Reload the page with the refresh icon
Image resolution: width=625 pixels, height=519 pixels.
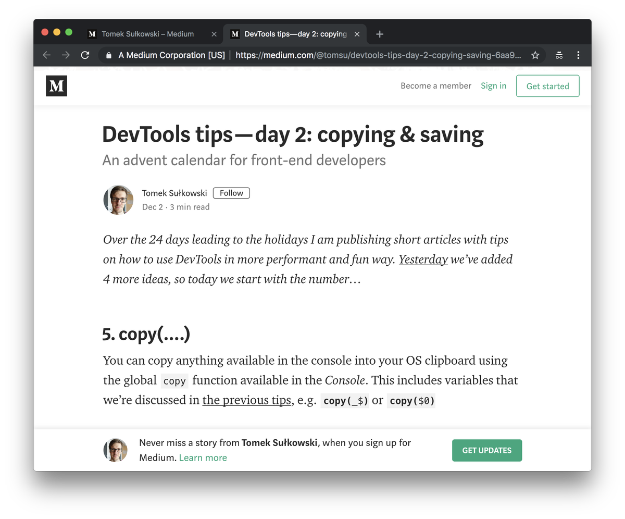(x=85, y=55)
